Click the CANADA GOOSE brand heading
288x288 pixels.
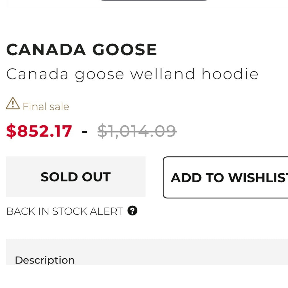click(82, 50)
